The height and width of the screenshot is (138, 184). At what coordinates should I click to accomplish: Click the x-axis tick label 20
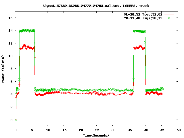[x=81, y=130]
